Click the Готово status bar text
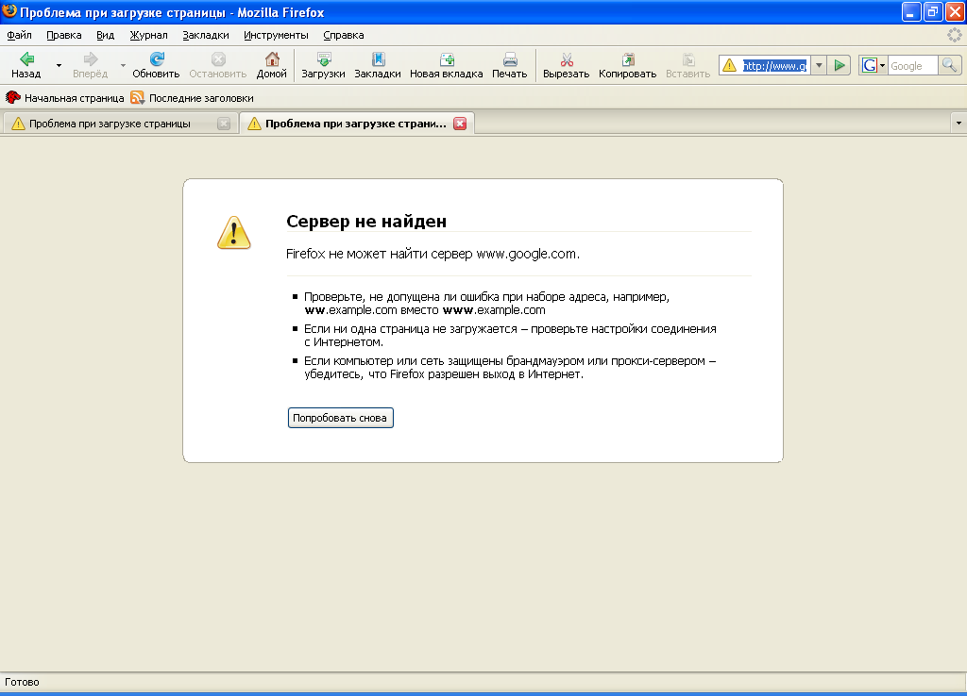The width and height of the screenshot is (967, 696). click(23, 682)
